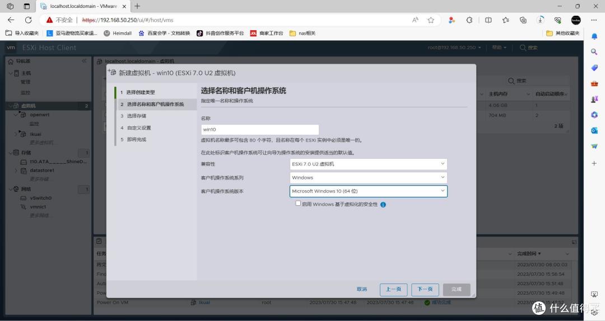Screen dimensions: 605x321
Task: Click the browser address bar URL
Action: (x=128, y=20)
